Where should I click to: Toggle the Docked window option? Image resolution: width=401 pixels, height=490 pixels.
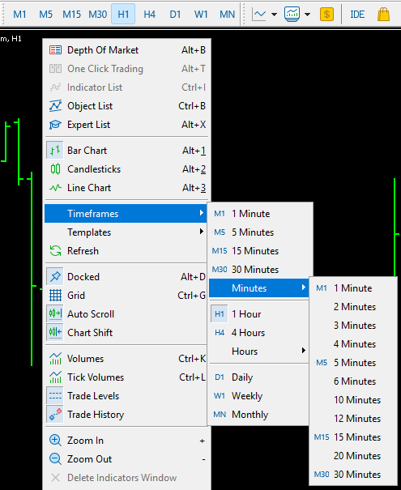[126, 277]
